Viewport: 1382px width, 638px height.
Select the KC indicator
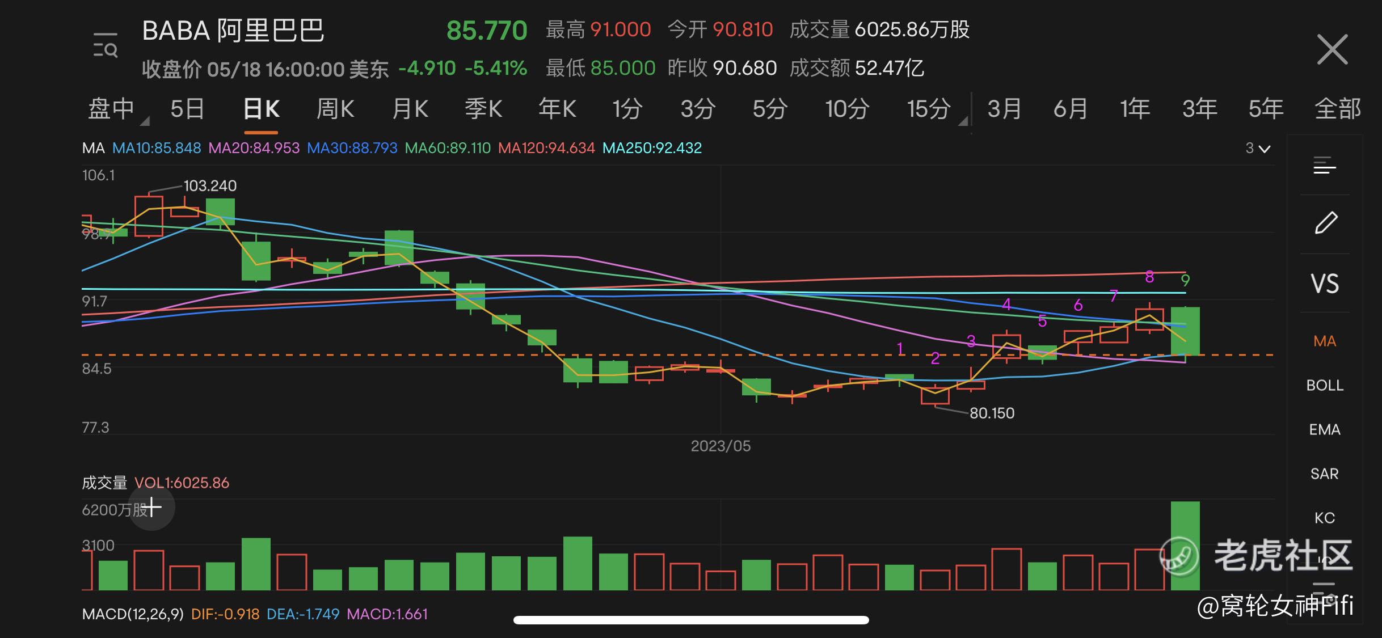pyautogui.click(x=1325, y=518)
